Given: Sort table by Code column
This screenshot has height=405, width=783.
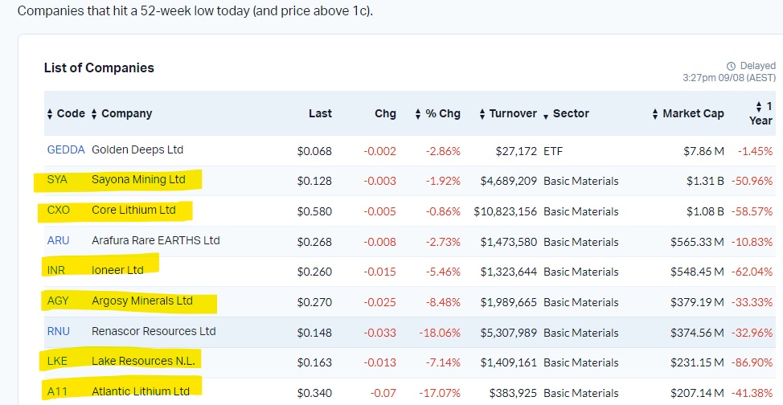Looking at the screenshot, I should (66, 114).
